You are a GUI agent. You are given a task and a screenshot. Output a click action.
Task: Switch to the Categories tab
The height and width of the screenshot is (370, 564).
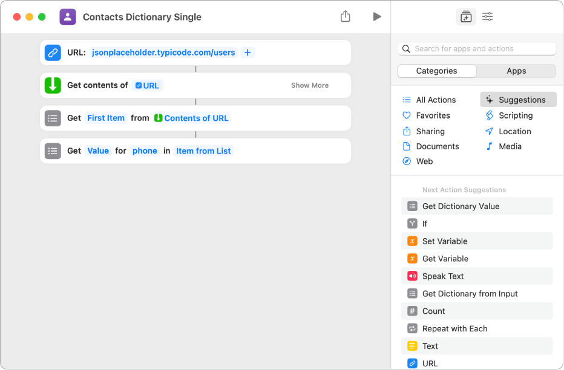point(436,71)
